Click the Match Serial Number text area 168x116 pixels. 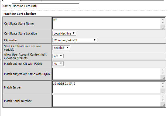coord(107,101)
